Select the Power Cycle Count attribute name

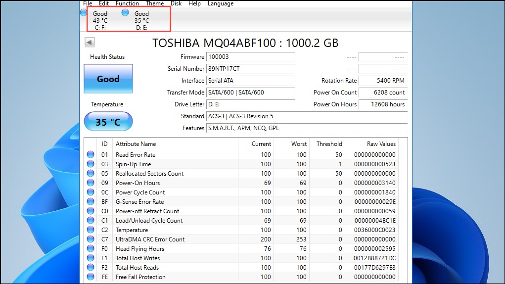pos(140,192)
